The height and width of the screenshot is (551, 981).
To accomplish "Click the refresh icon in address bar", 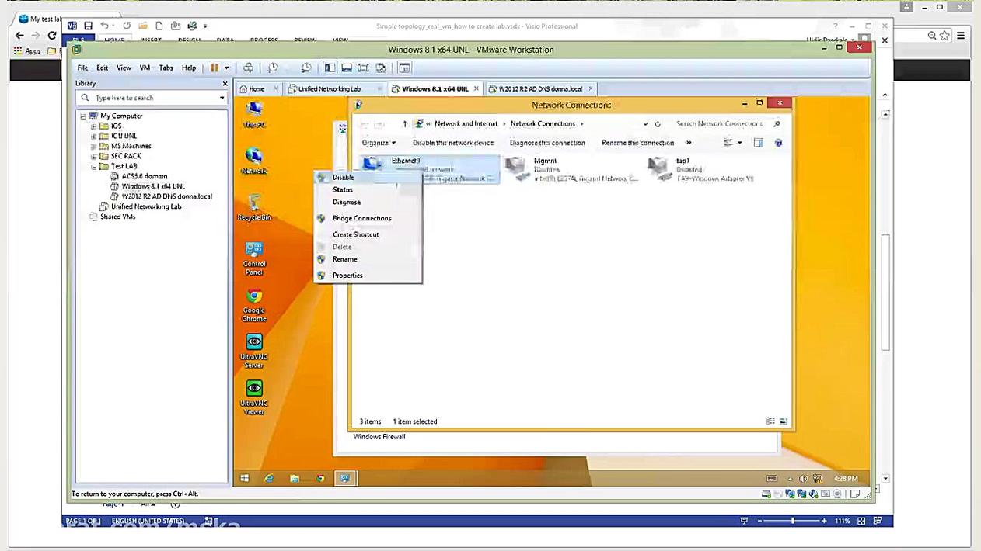I will pyautogui.click(x=658, y=124).
